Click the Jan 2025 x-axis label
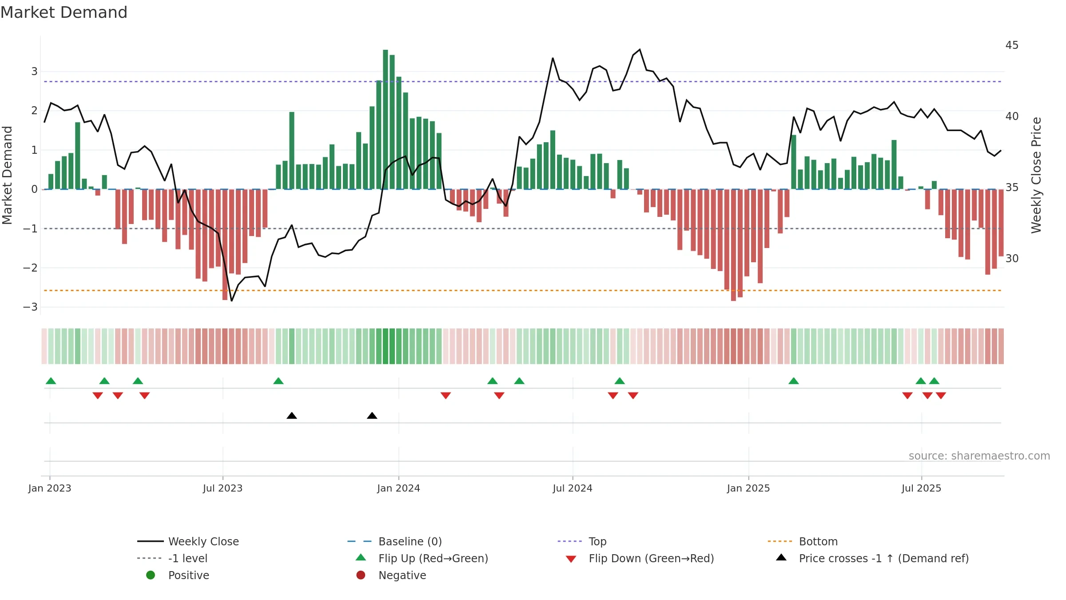 [748, 488]
